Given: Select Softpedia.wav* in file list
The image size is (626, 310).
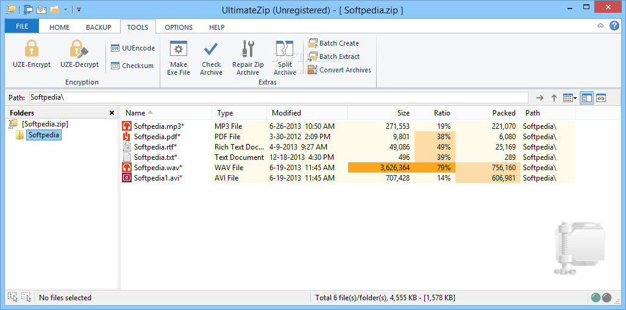Looking at the screenshot, I should click(x=158, y=168).
